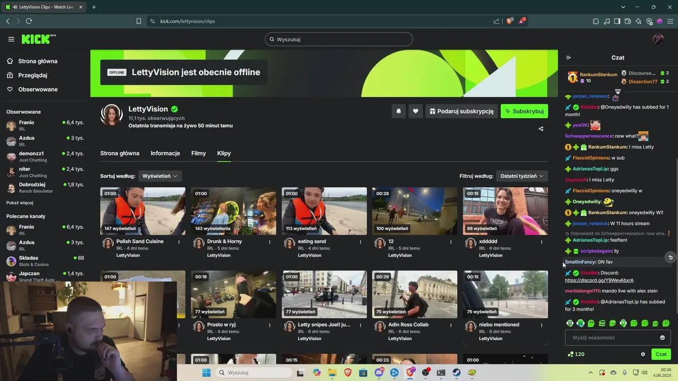Click Brave Rewards triangle icon in address bar
This screenshot has width=678, height=381.
(x=522, y=21)
